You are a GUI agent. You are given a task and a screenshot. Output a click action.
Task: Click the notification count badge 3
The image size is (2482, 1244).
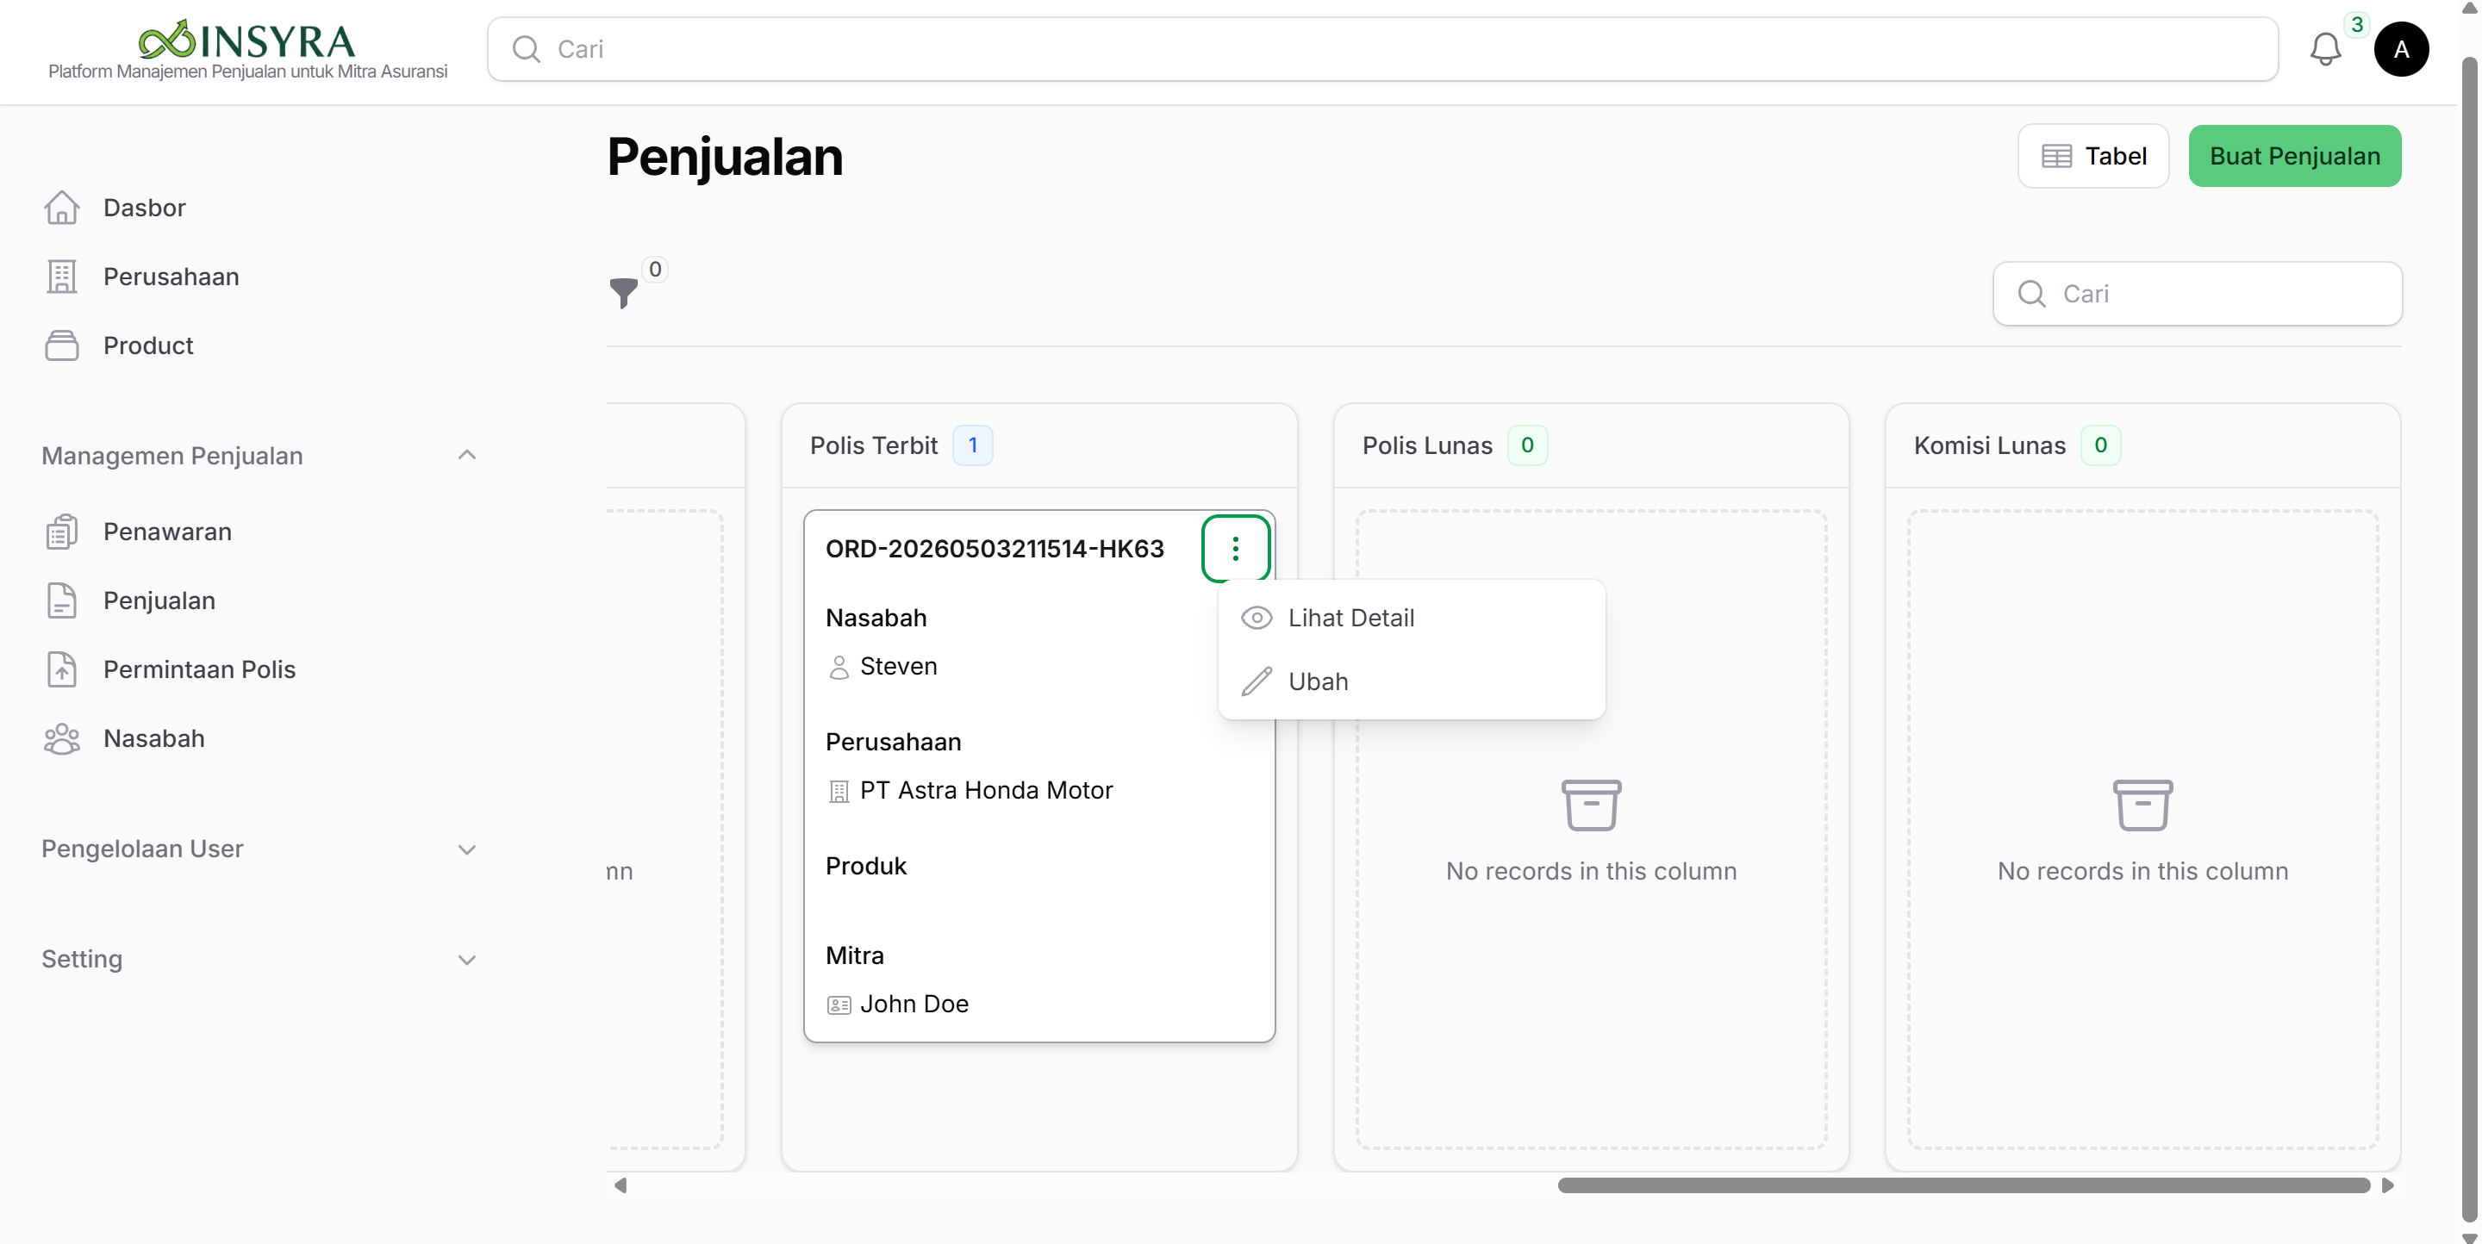[2357, 24]
